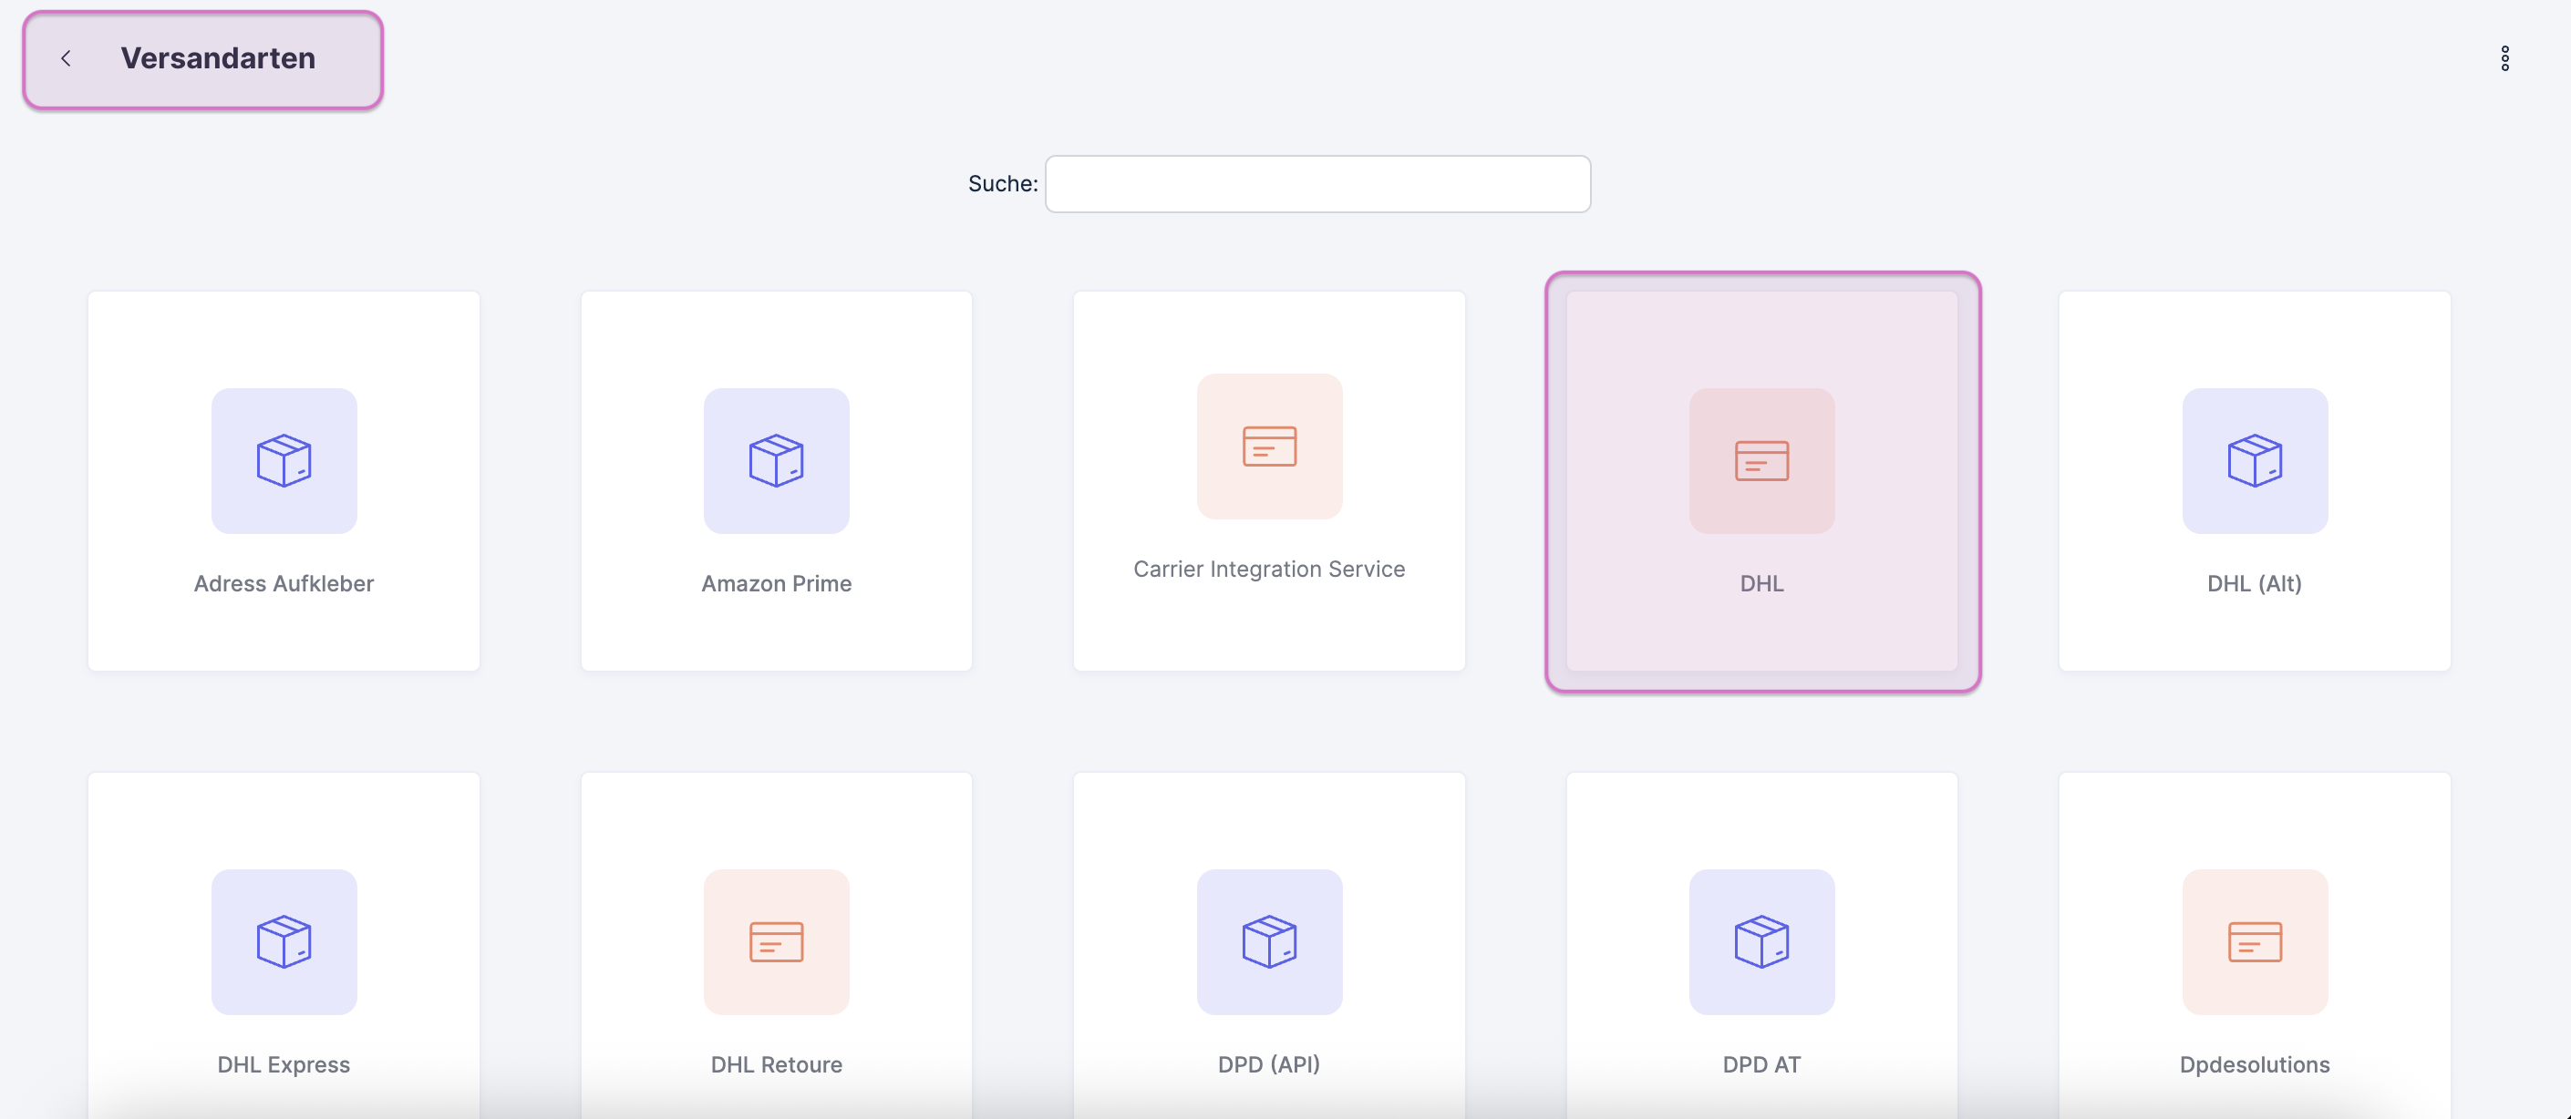The height and width of the screenshot is (1119, 2571).
Task: Select the DPD (API) label
Action: [1269, 1065]
